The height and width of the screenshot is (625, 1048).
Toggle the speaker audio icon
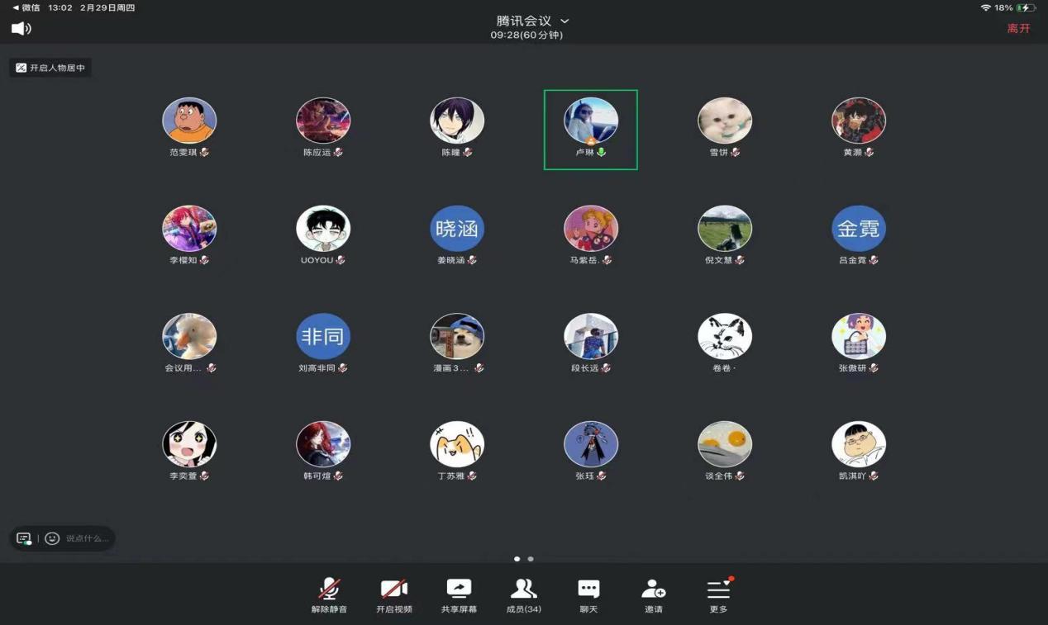pos(21,29)
